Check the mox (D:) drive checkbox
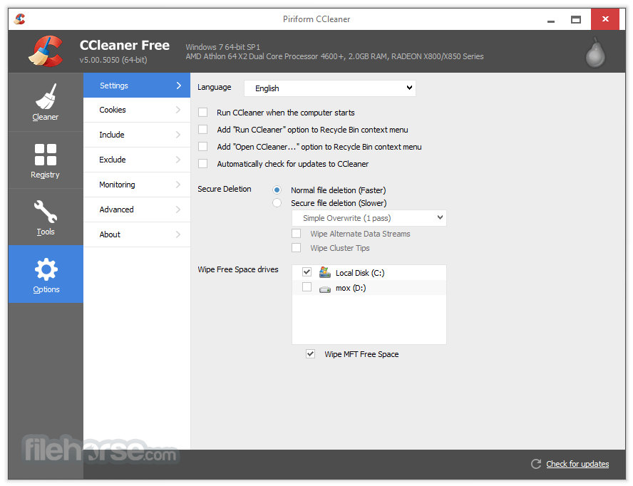 pos(307,287)
